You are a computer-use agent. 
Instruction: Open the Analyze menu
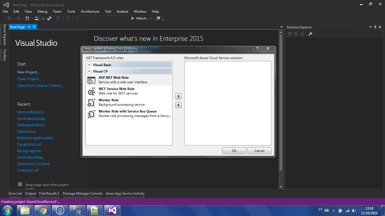(x=122, y=12)
